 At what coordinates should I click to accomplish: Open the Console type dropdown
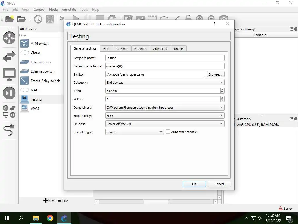coord(134,132)
